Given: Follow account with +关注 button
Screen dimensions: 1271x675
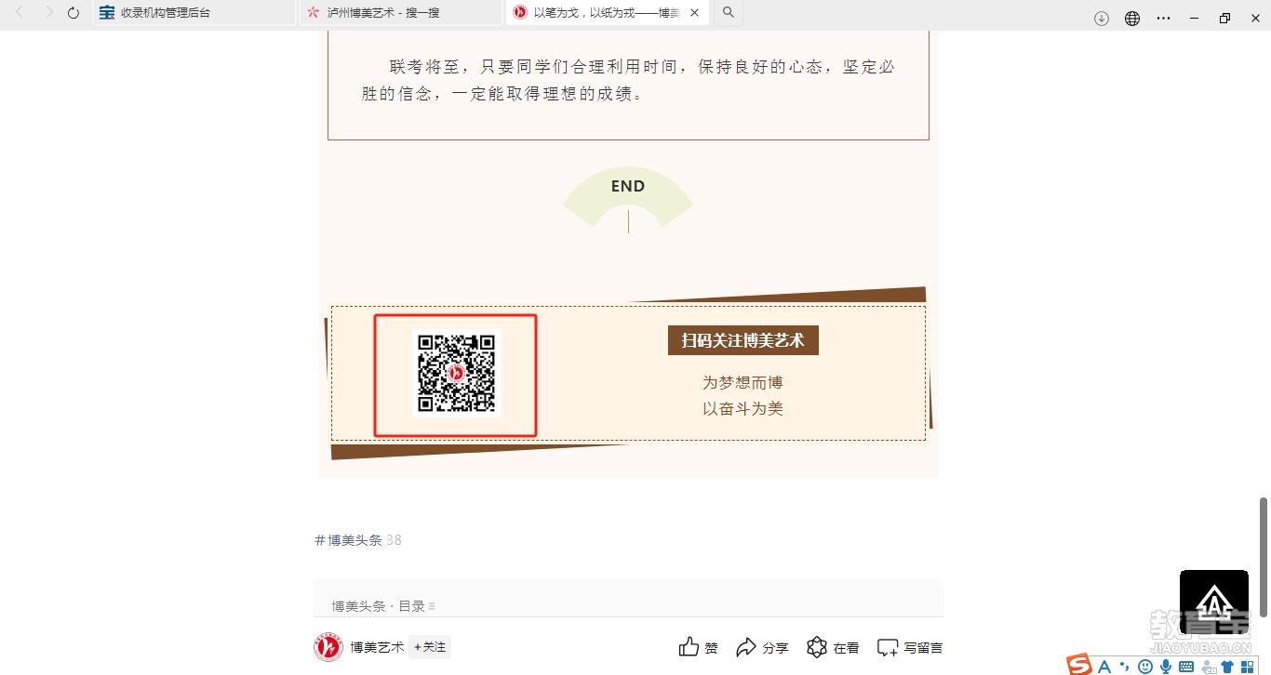Looking at the screenshot, I should coord(430,647).
